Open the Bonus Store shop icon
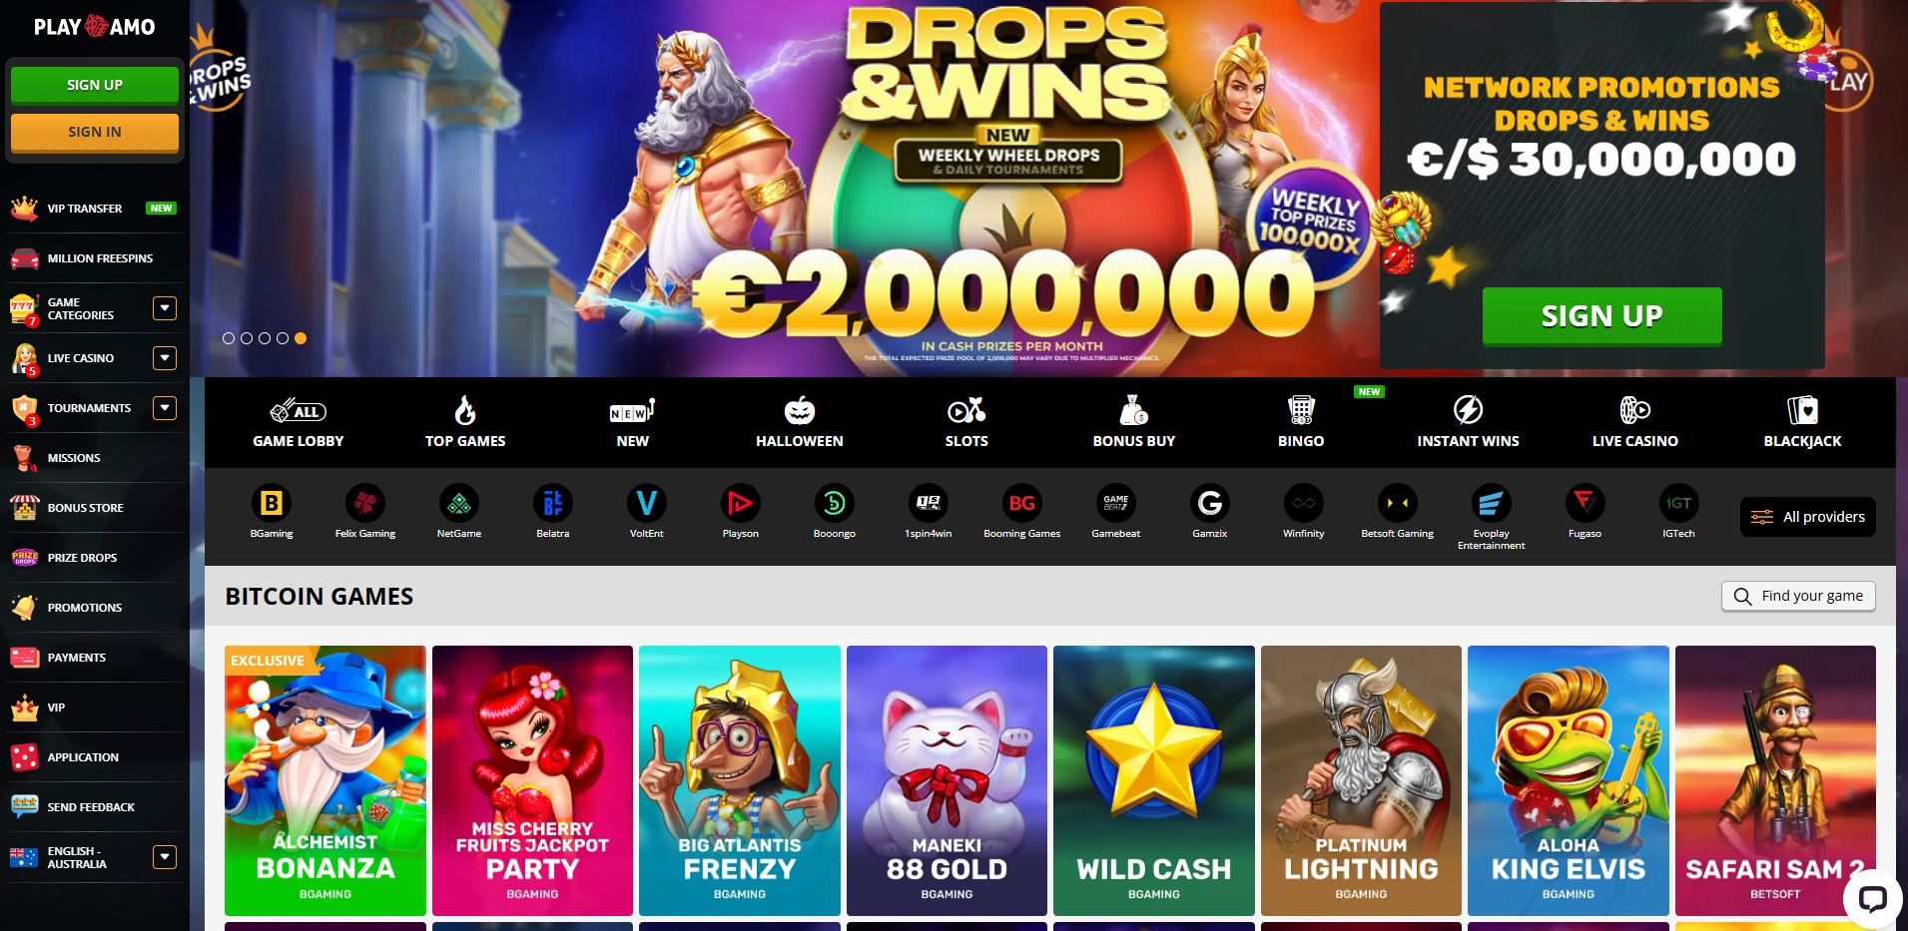 pyautogui.click(x=24, y=508)
